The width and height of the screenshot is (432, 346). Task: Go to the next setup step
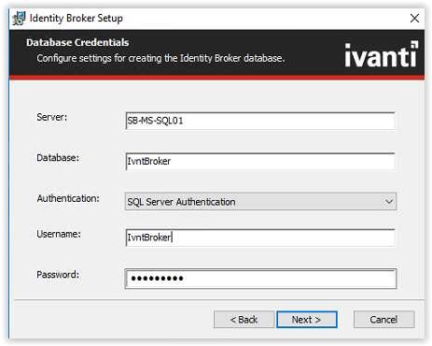pos(307,320)
